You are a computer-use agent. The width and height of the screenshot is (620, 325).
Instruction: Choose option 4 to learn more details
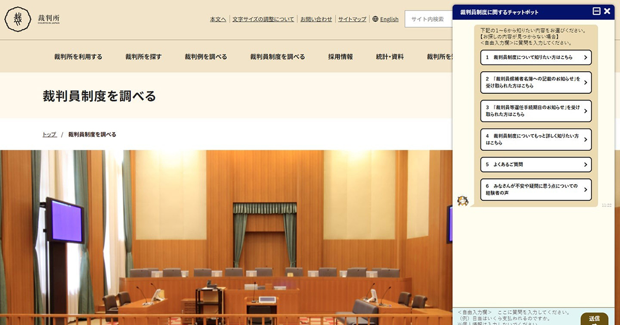click(x=535, y=139)
